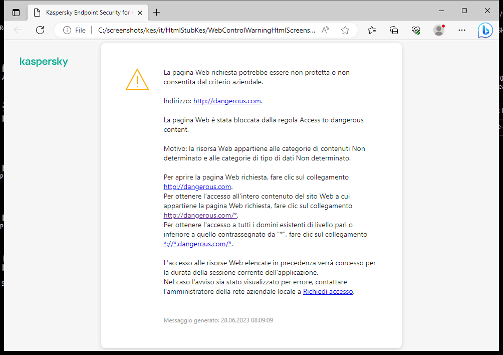
Task: Click the back navigation arrow
Action: point(18,30)
